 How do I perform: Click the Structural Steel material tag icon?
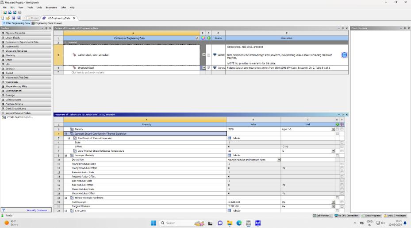coord(74,68)
